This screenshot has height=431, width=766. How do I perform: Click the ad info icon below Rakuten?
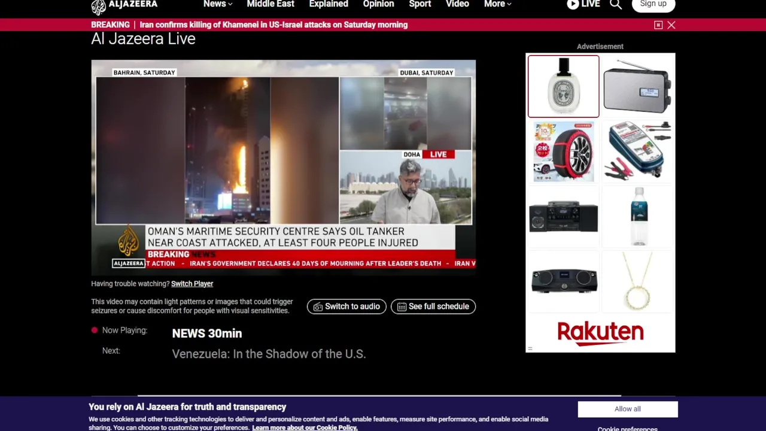pyautogui.click(x=530, y=348)
